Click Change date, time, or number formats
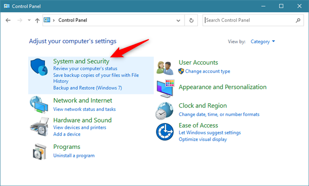 219,114
